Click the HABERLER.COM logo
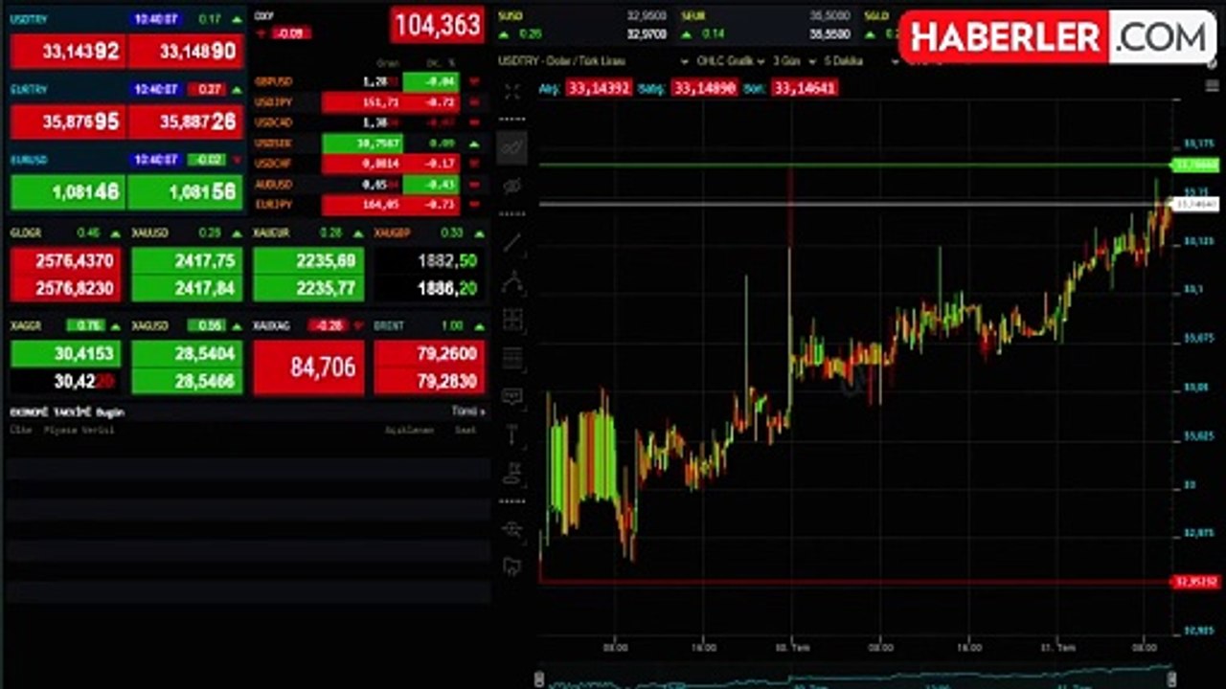 [1057, 37]
